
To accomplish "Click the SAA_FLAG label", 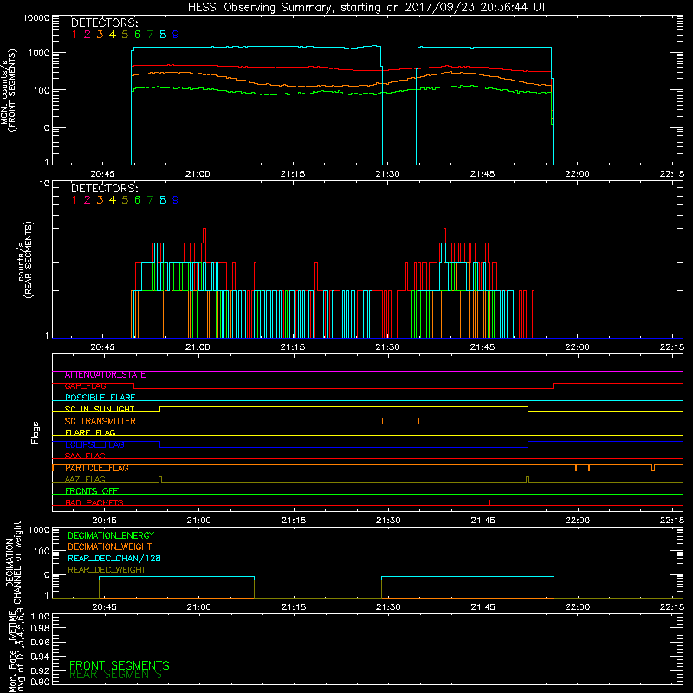I will [85, 456].
